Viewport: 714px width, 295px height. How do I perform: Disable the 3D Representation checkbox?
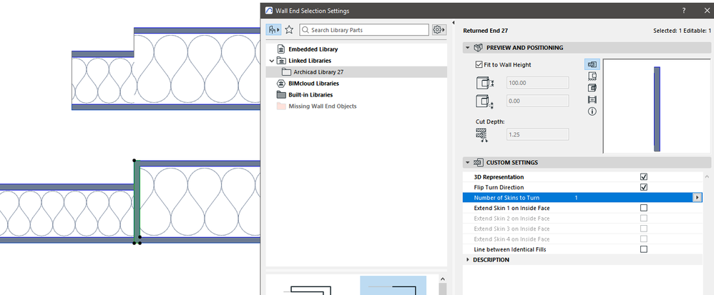coord(643,177)
